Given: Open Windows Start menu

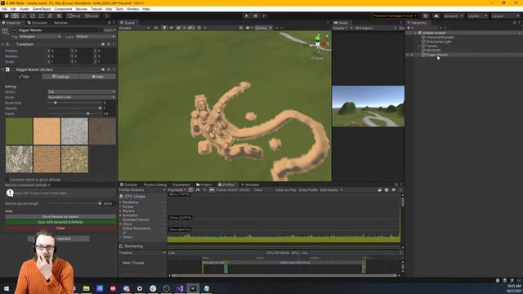Looking at the screenshot, I should [x=7, y=288].
